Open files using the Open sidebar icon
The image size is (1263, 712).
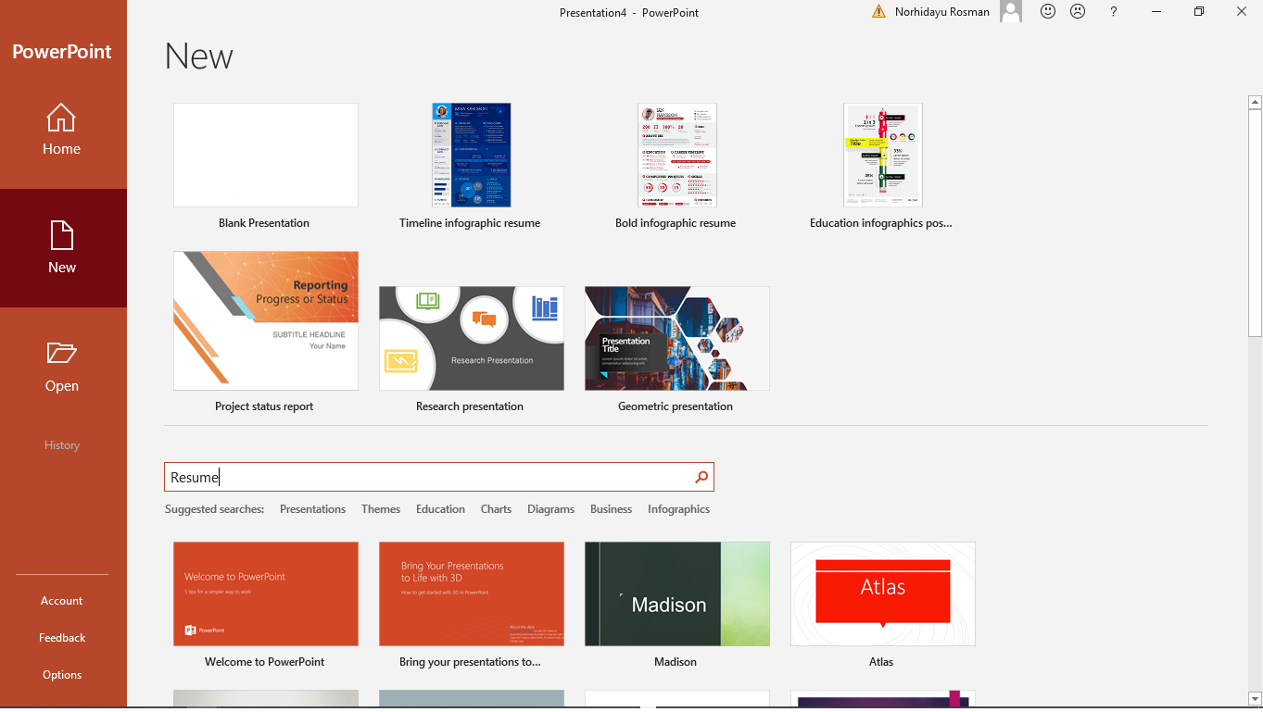[61, 367]
